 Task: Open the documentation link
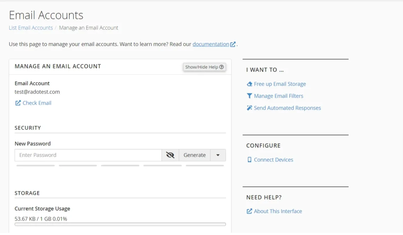click(210, 44)
